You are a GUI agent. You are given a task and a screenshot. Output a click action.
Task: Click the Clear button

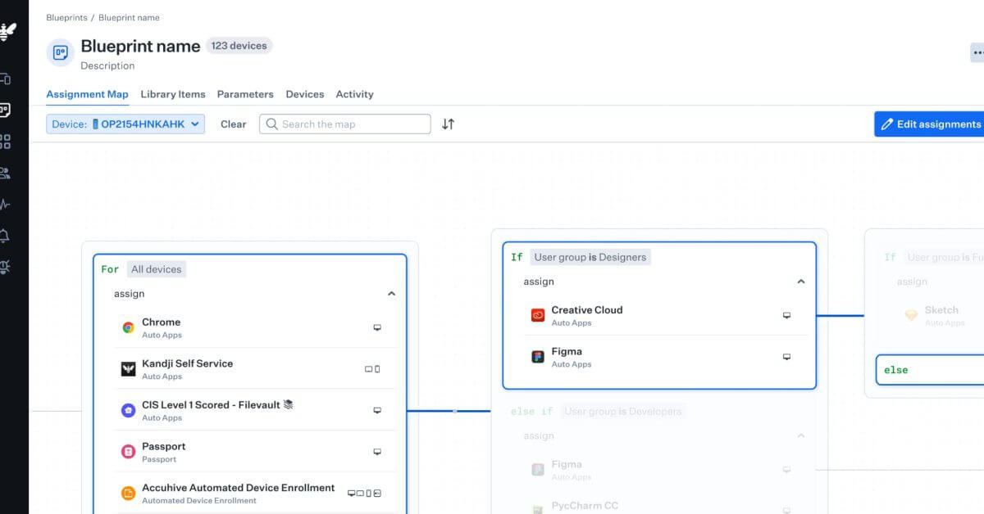click(233, 124)
